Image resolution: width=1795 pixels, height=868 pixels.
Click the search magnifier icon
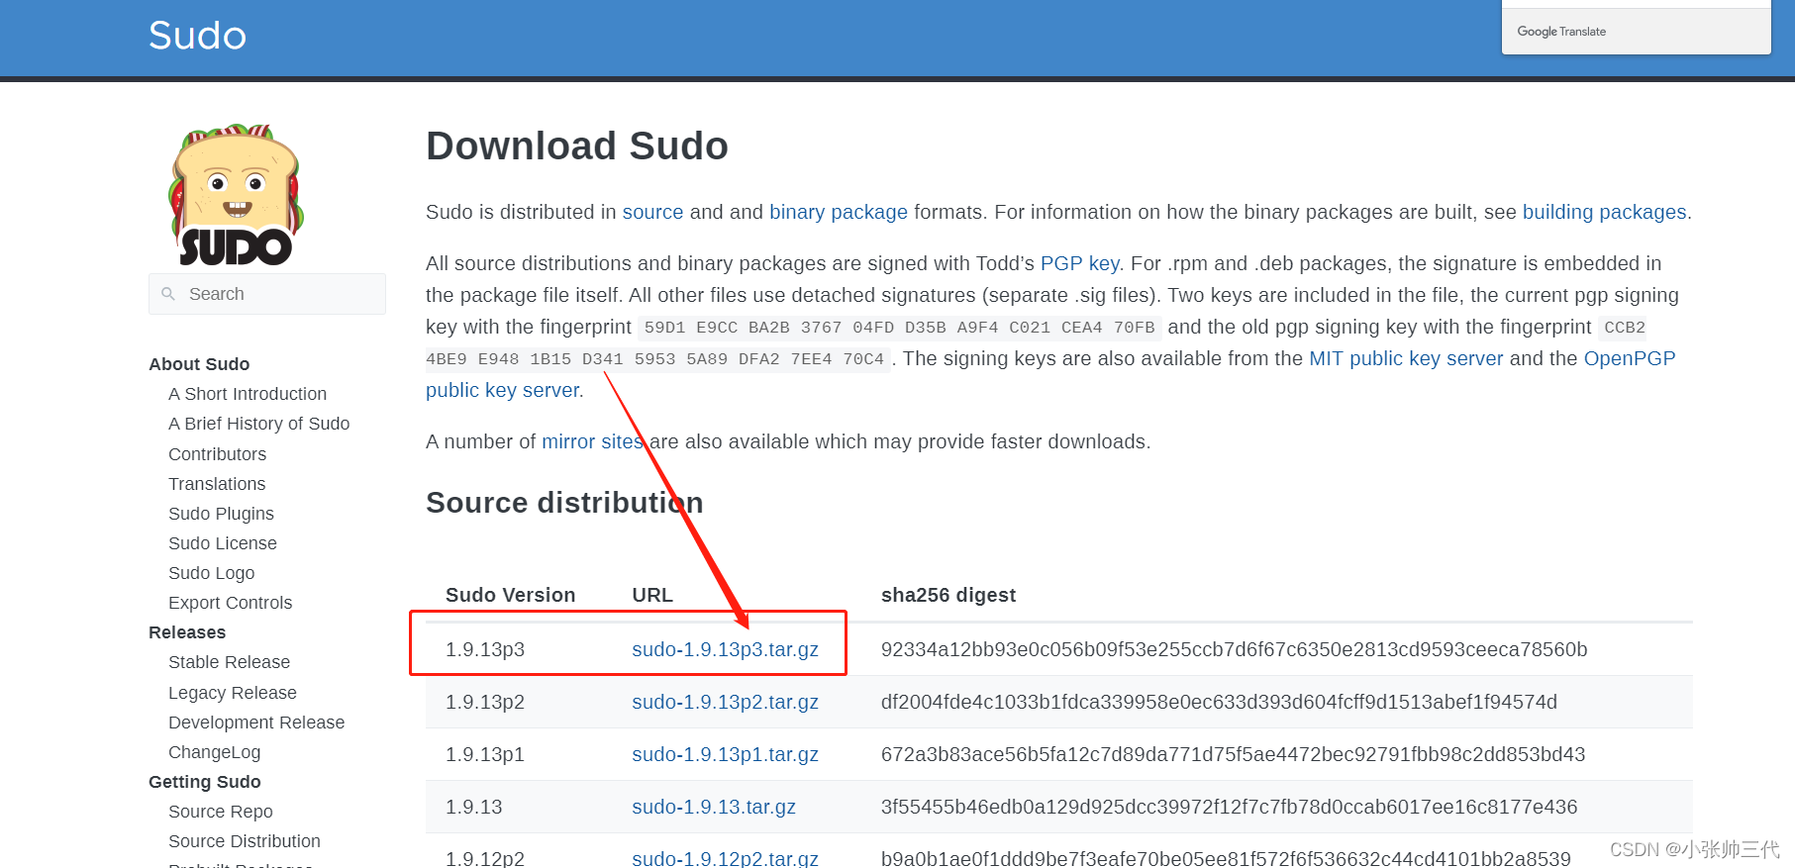(168, 294)
